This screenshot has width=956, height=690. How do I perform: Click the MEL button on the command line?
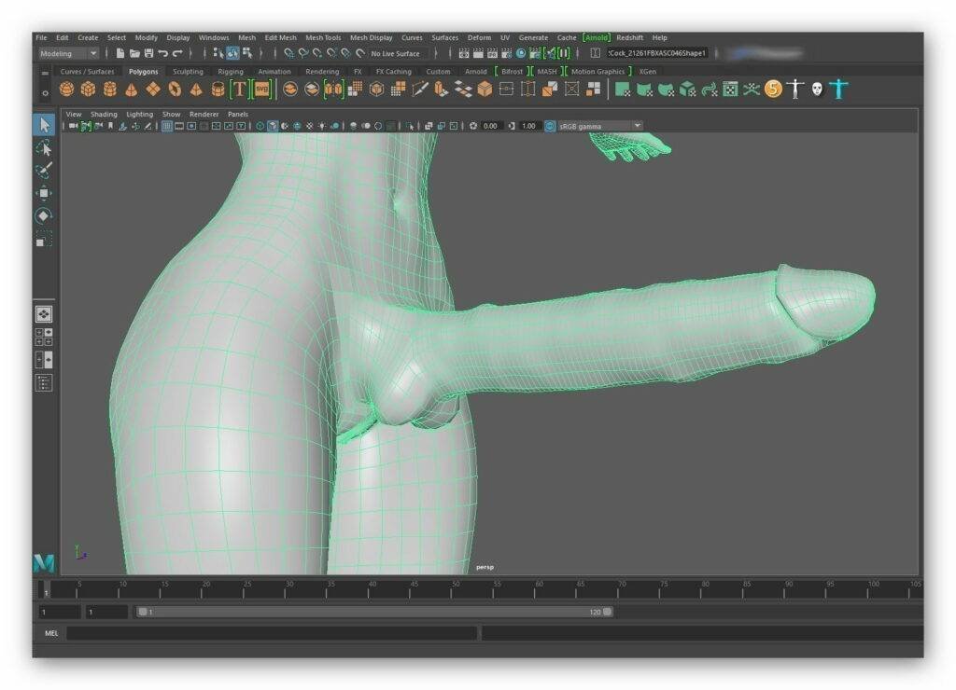pyautogui.click(x=50, y=633)
